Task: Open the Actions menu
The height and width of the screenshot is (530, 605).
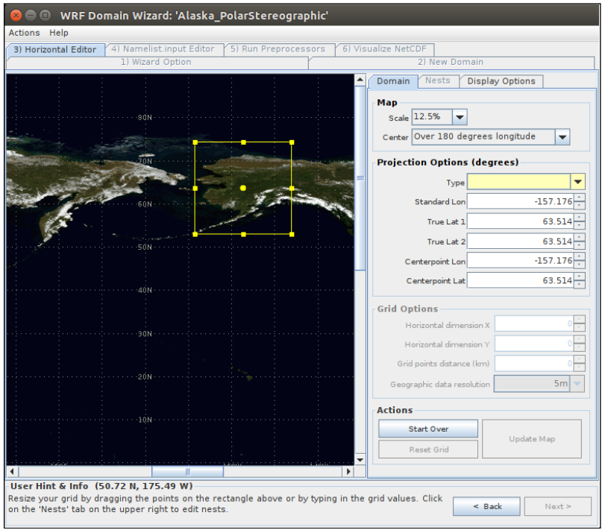Action: [x=24, y=33]
